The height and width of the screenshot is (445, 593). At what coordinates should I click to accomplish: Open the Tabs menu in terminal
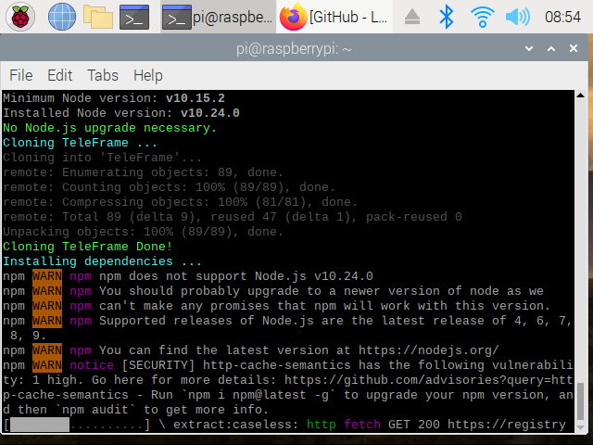pos(103,75)
